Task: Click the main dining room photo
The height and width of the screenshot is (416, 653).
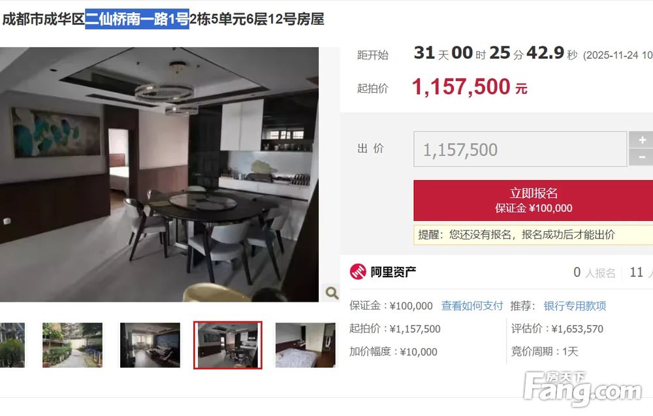Action: click(x=159, y=174)
